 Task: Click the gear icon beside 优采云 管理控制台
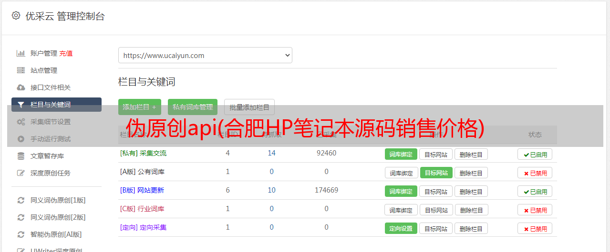(x=16, y=16)
